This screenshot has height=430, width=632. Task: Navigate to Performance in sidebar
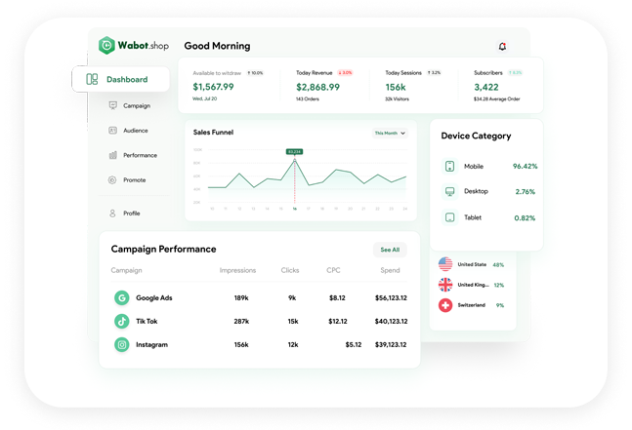138,155
